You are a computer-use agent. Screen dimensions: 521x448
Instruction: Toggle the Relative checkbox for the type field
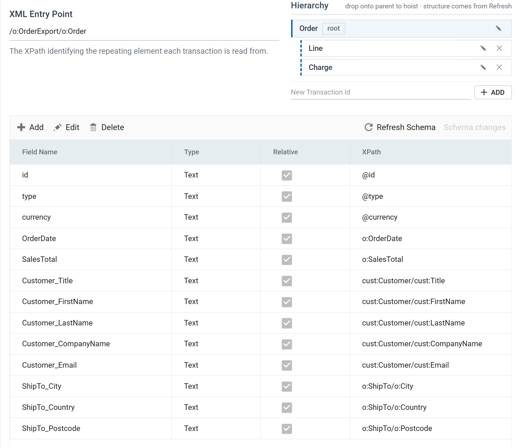click(x=287, y=197)
